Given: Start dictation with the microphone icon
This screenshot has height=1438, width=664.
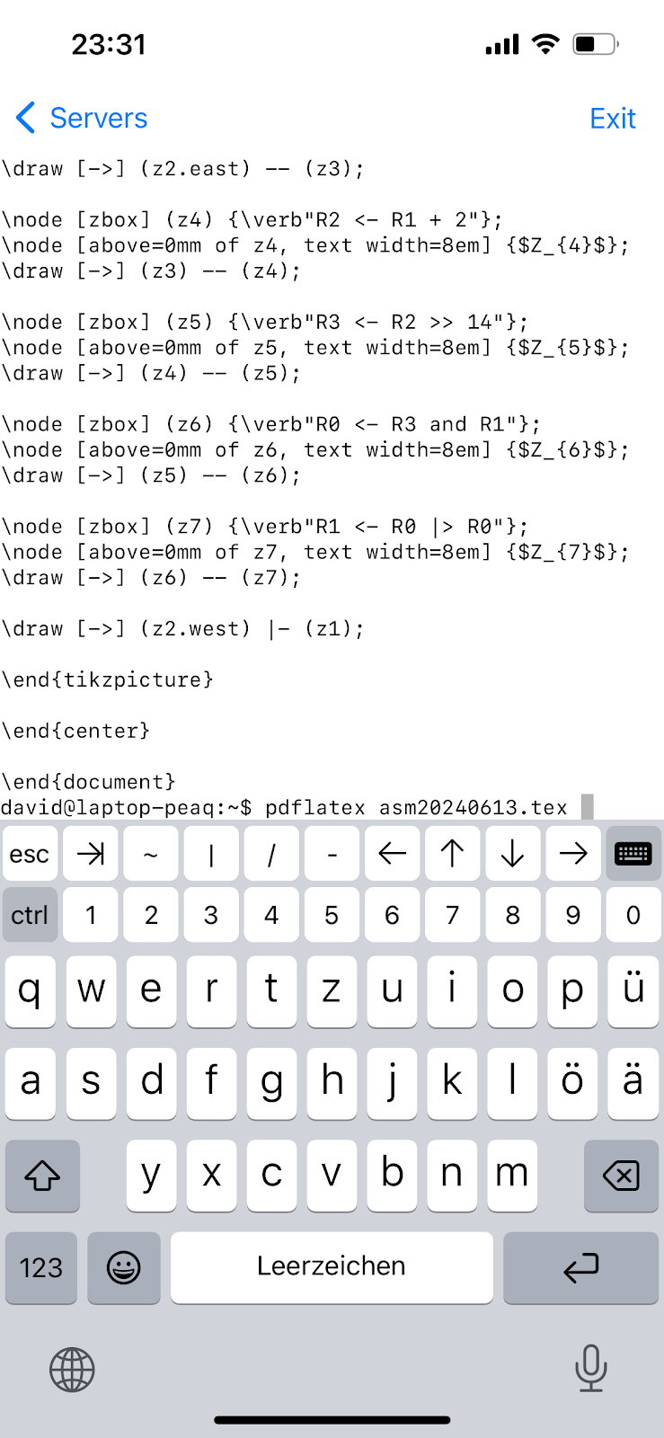Looking at the screenshot, I should (x=590, y=1368).
